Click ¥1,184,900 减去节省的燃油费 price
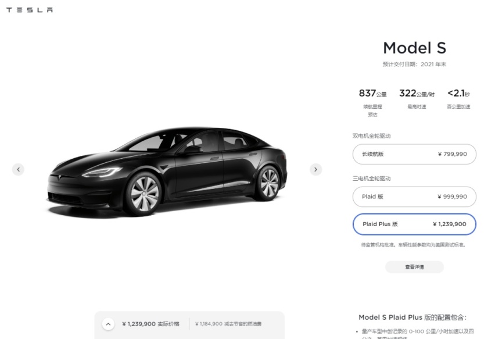Viewport: 495px width, 339px height. (228, 324)
